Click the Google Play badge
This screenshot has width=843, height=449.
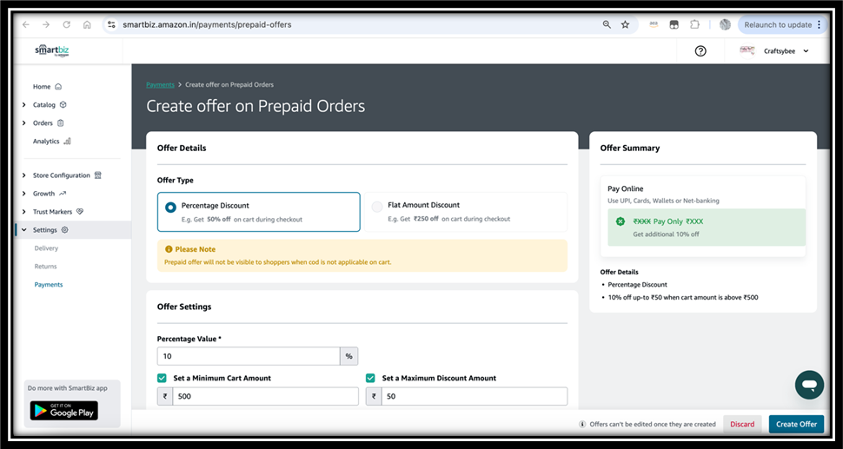(64, 410)
